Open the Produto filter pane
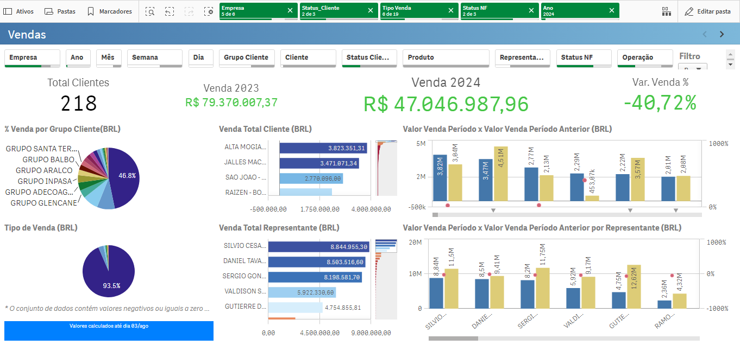Viewport: 740px width, 345px height. (x=446, y=58)
